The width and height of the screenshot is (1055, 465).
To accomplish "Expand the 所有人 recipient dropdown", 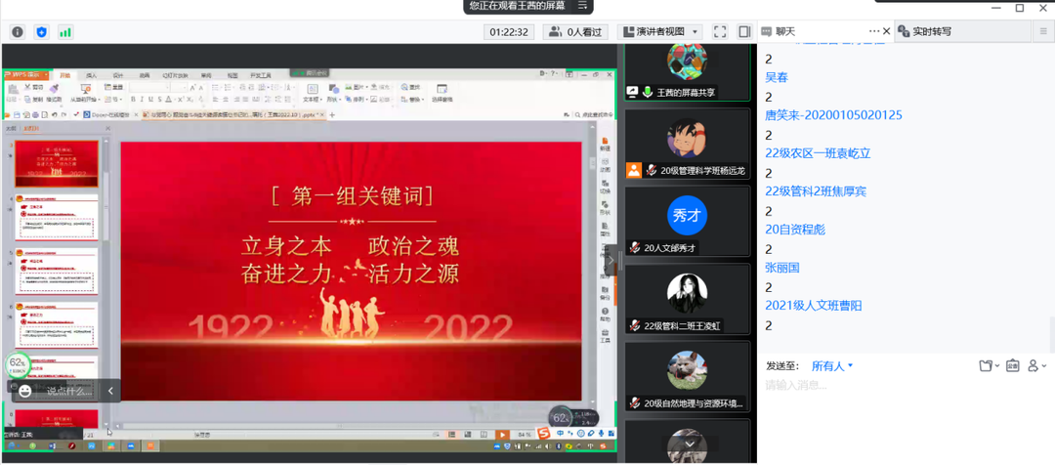I will pos(832,365).
